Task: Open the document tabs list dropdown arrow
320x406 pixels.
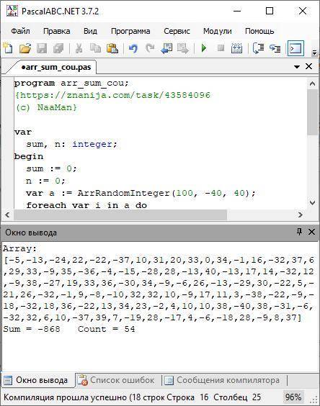Action: pyautogui.click(x=297, y=67)
